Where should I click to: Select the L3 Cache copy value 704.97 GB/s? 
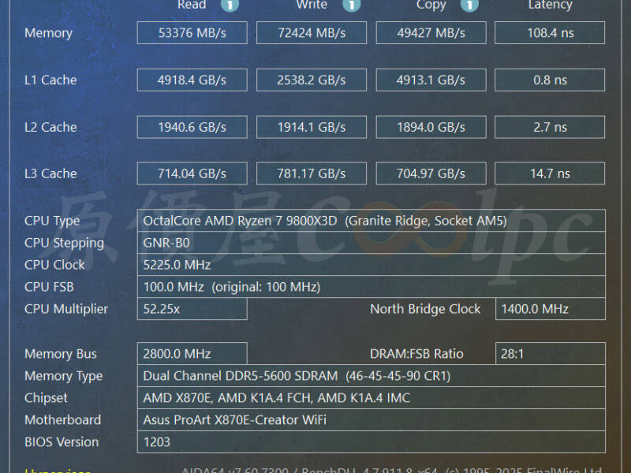[431, 173]
